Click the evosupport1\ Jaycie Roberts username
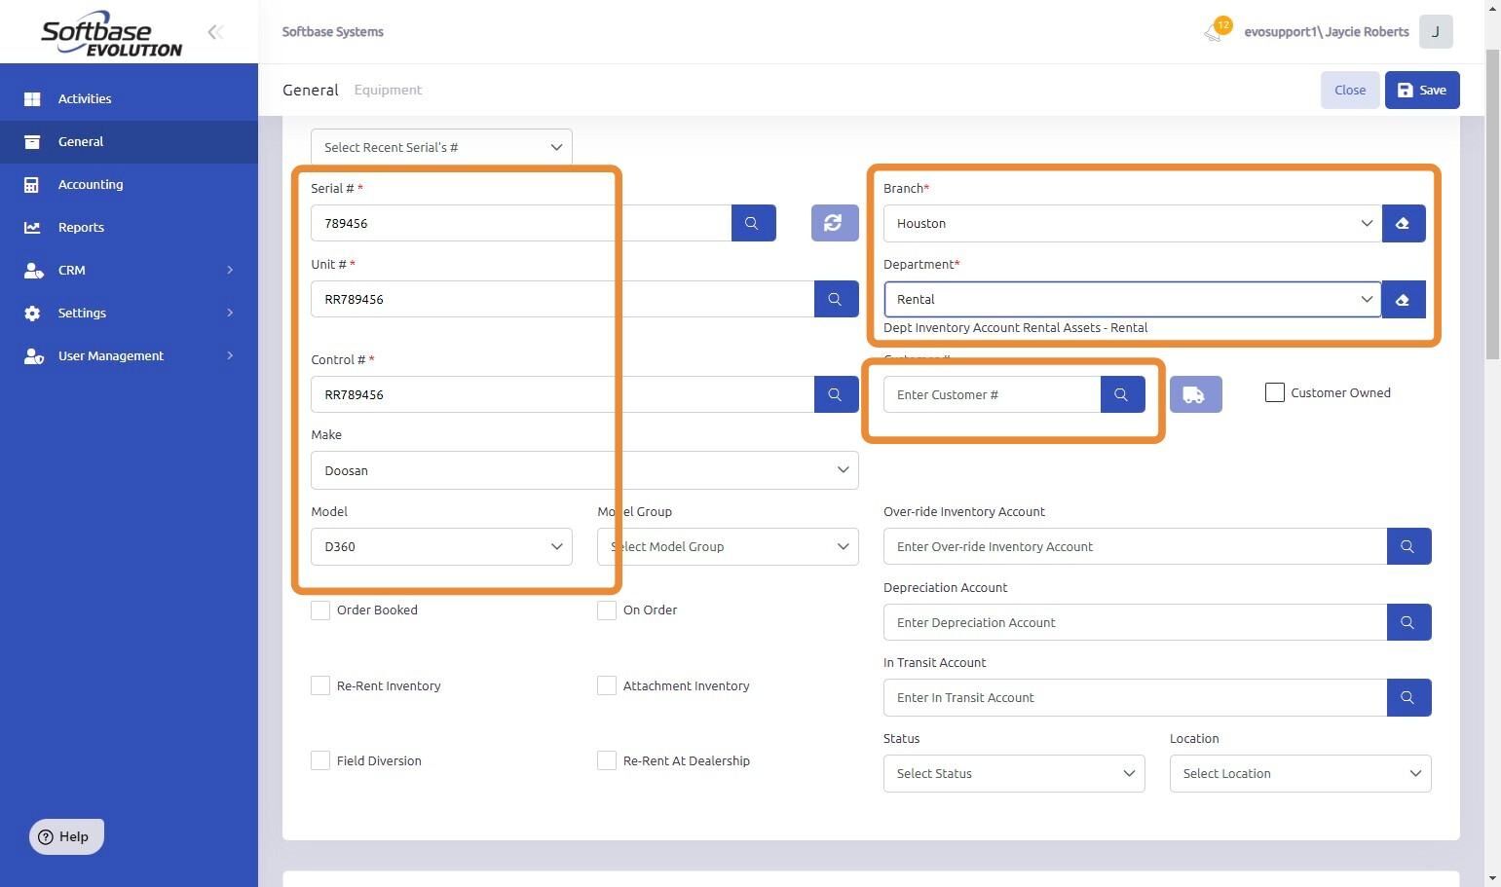This screenshot has width=1501, height=887. click(1327, 31)
